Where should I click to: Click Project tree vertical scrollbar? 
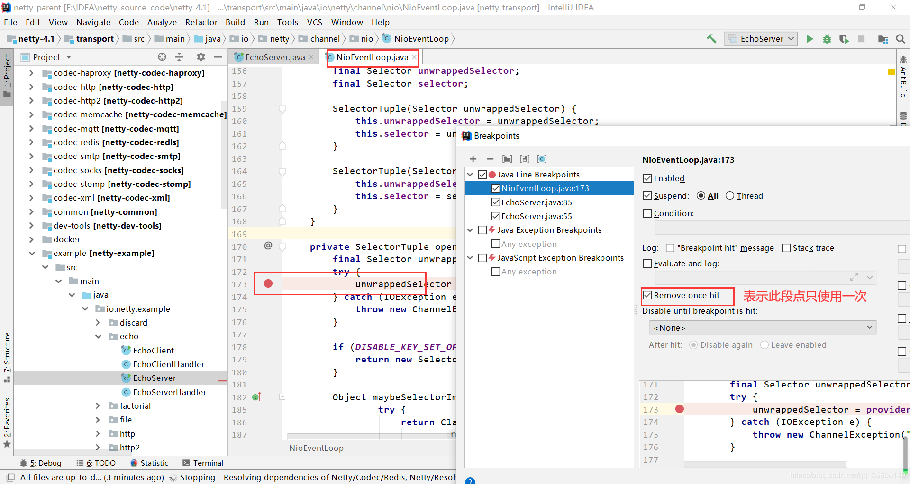pyautogui.click(x=224, y=155)
